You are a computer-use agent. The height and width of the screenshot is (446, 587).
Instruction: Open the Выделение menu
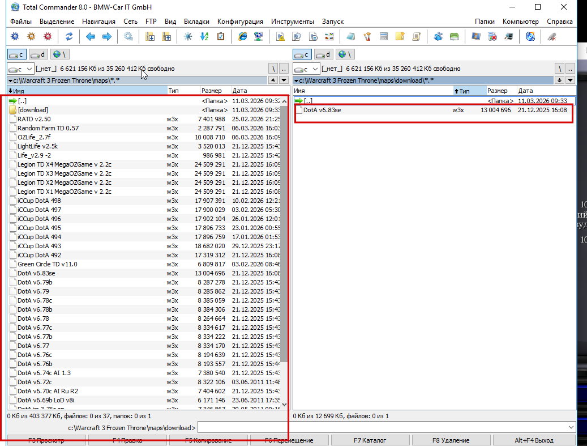[57, 22]
